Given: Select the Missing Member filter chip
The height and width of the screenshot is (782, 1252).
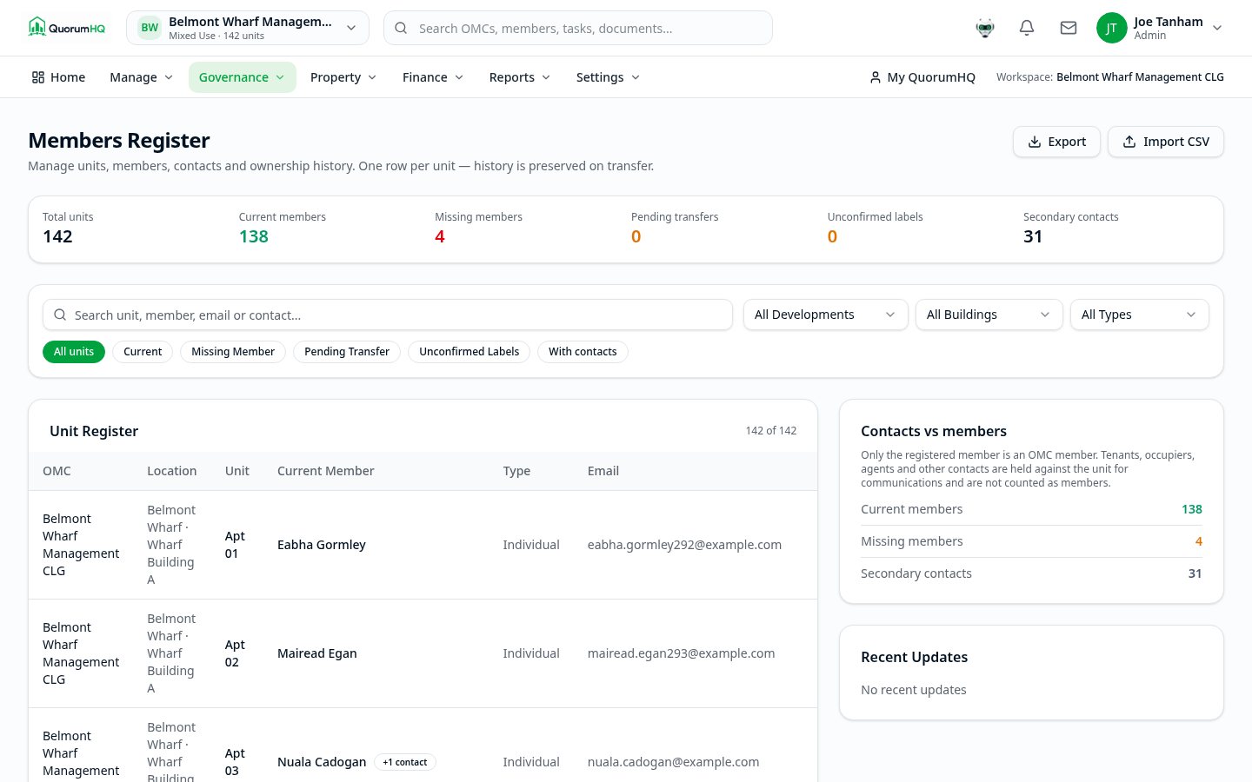Looking at the screenshot, I should (x=233, y=352).
